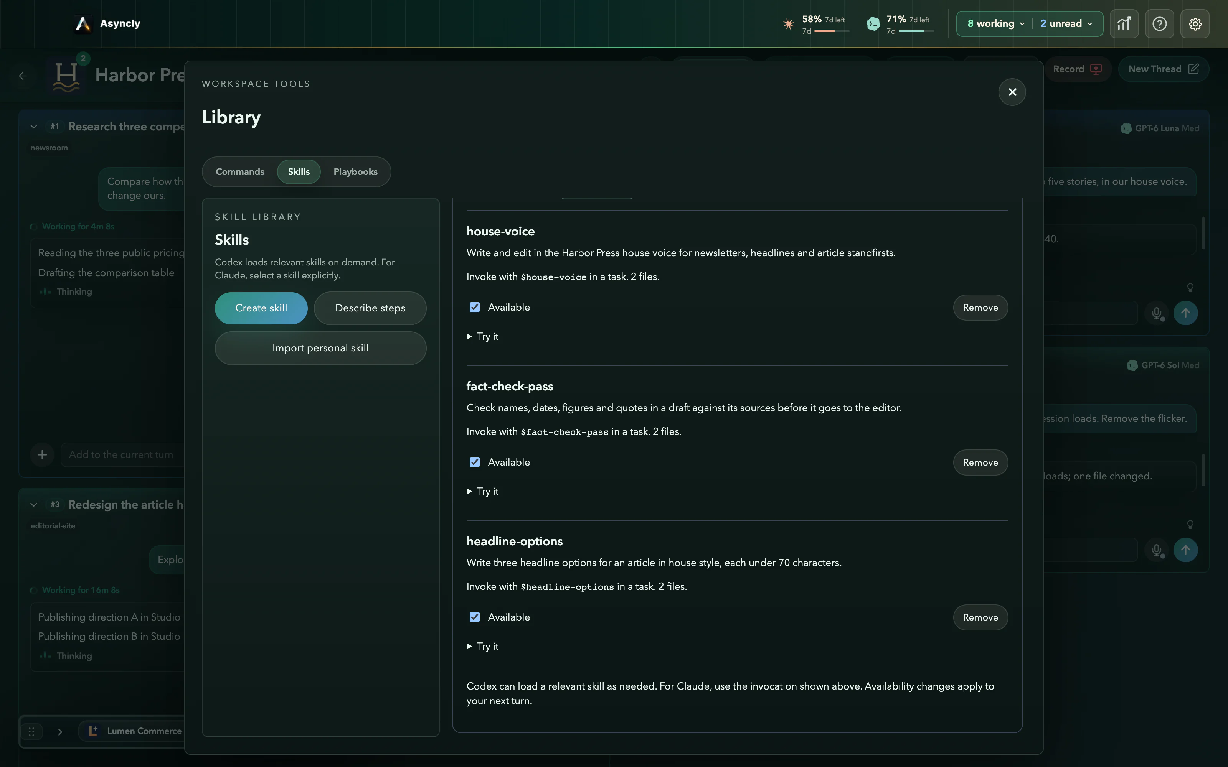1228x767 pixels.
Task: Remove the house-voice skill
Action: point(980,308)
